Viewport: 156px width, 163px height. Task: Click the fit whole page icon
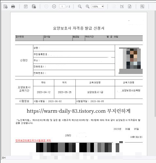(130, 7)
